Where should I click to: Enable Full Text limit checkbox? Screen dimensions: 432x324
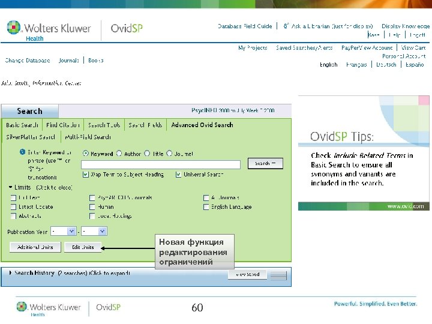coord(13,198)
